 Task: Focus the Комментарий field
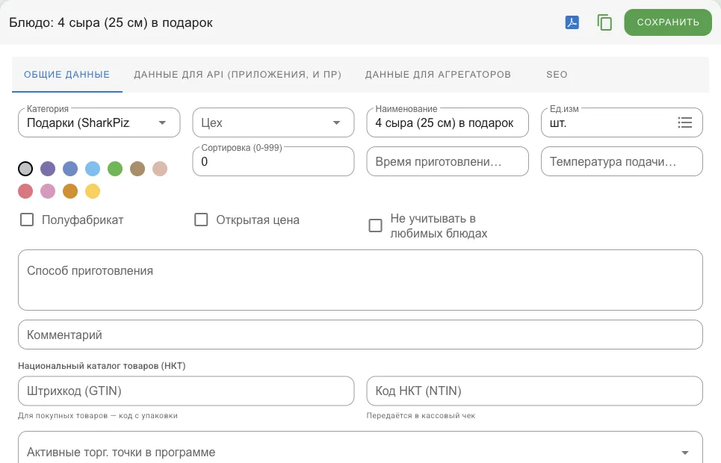[x=360, y=335]
